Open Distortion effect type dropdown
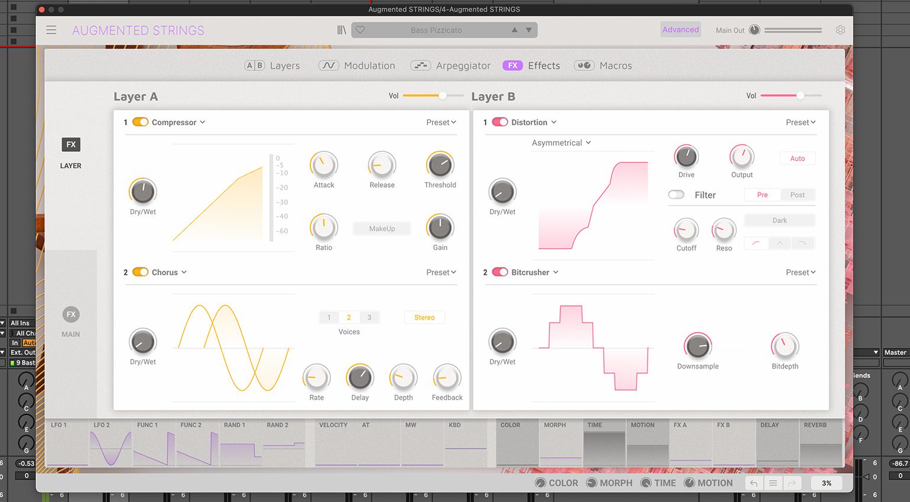 (x=534, y=122)
